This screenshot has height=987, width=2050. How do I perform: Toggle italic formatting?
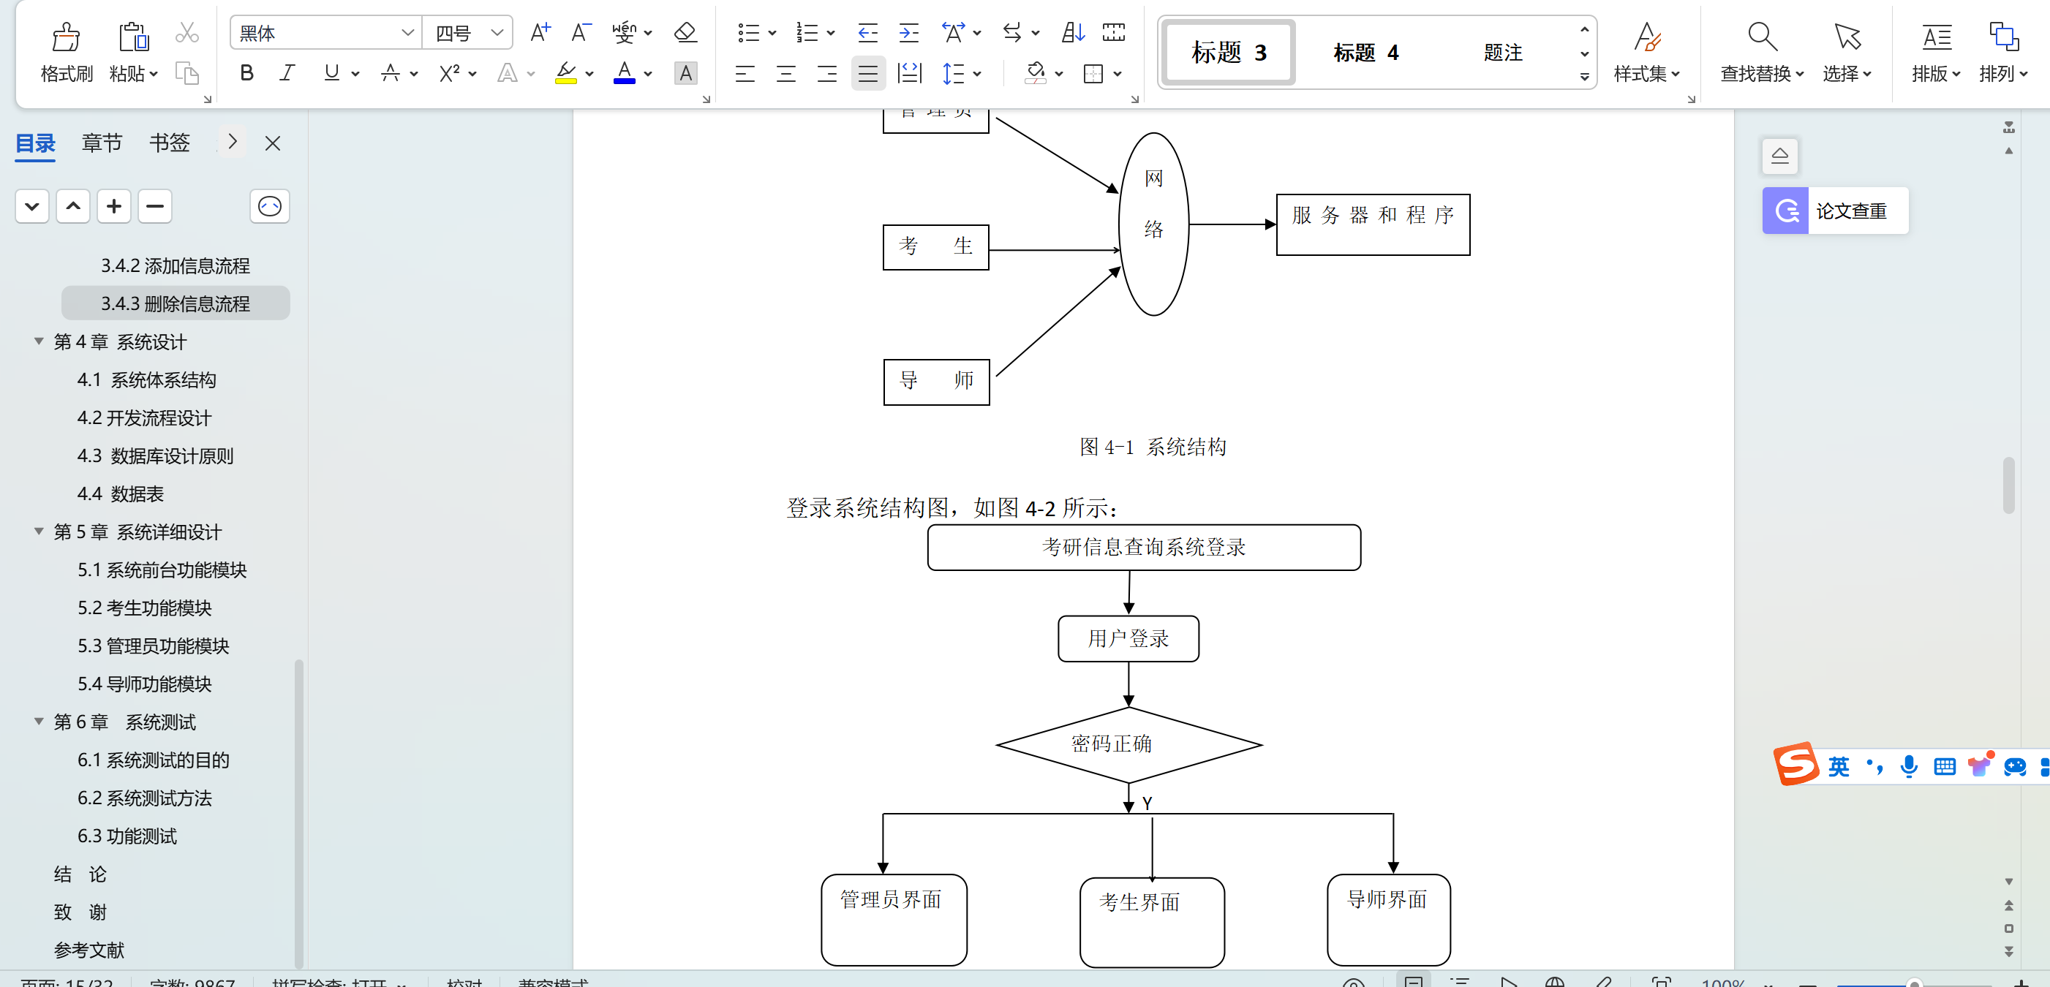coord(287,72)
